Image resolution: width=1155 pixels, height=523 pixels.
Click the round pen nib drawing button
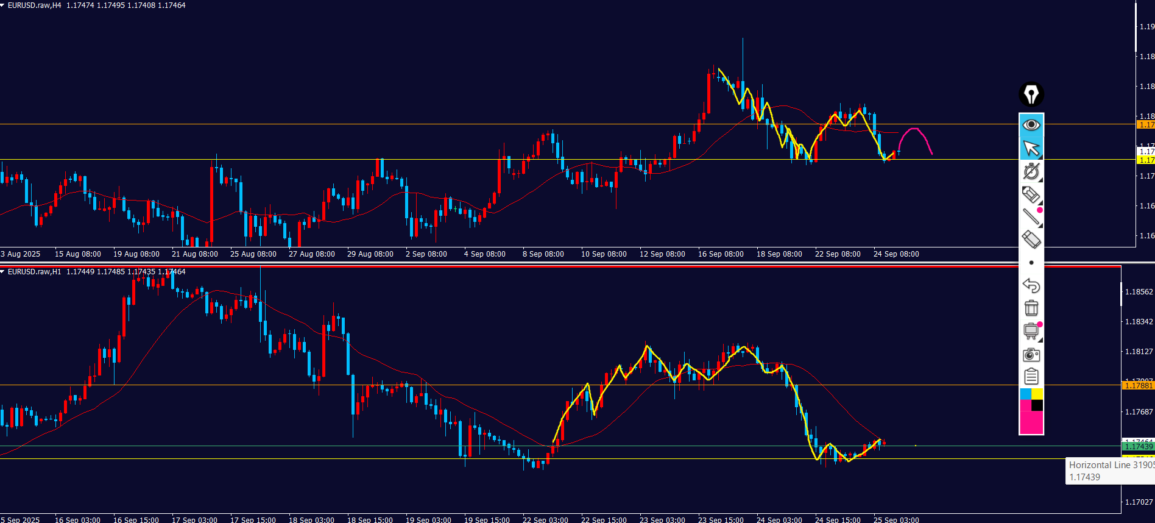tap(1031, 94)
